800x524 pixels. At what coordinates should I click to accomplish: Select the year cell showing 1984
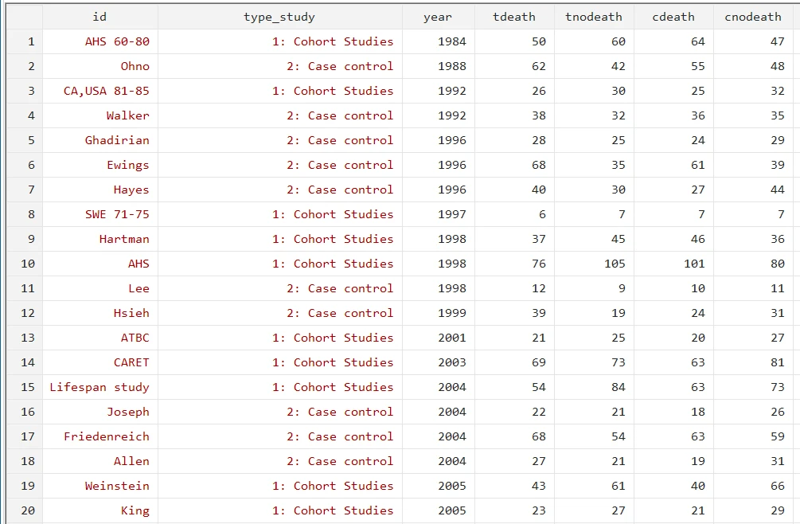452,41
